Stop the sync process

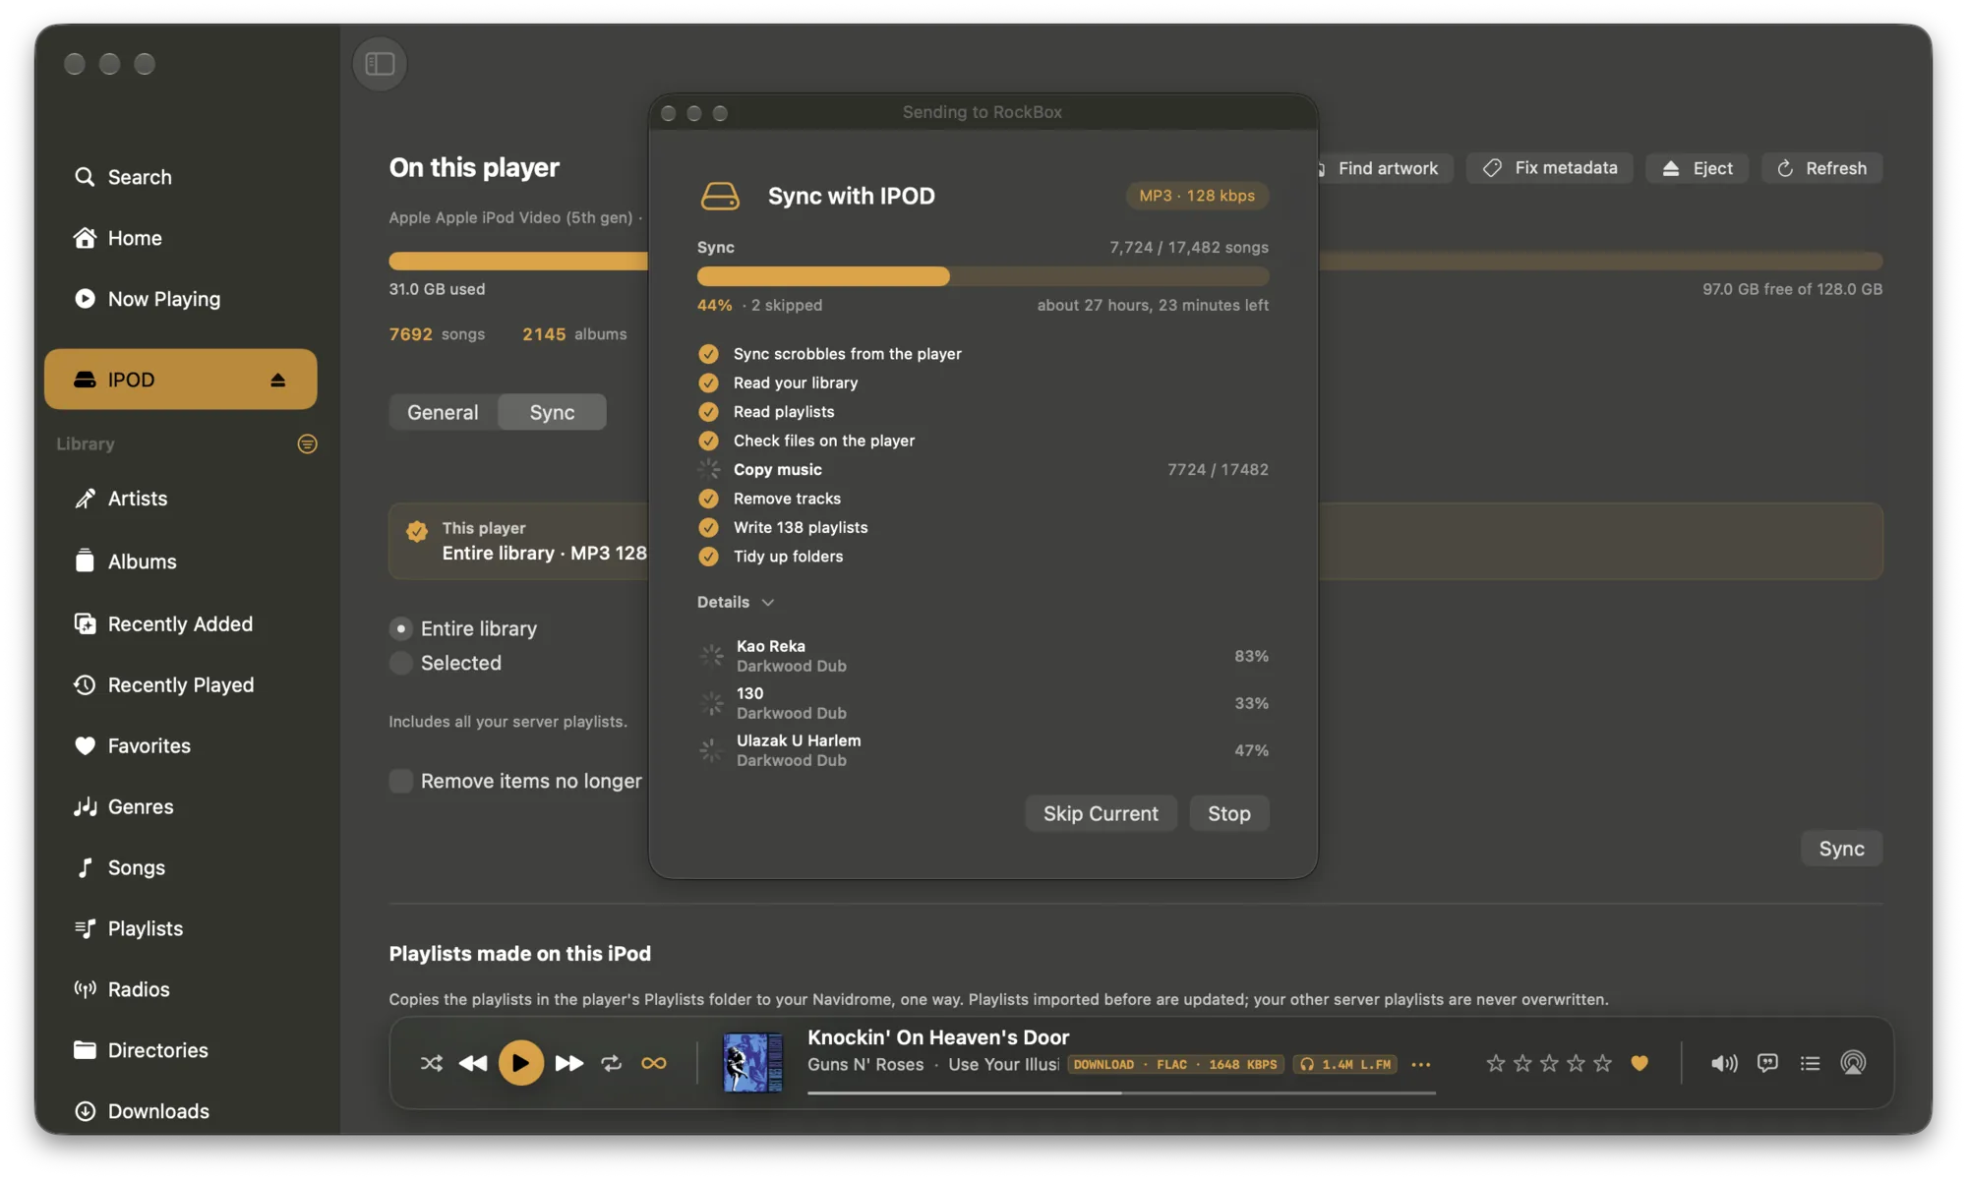coord(1229,814)
